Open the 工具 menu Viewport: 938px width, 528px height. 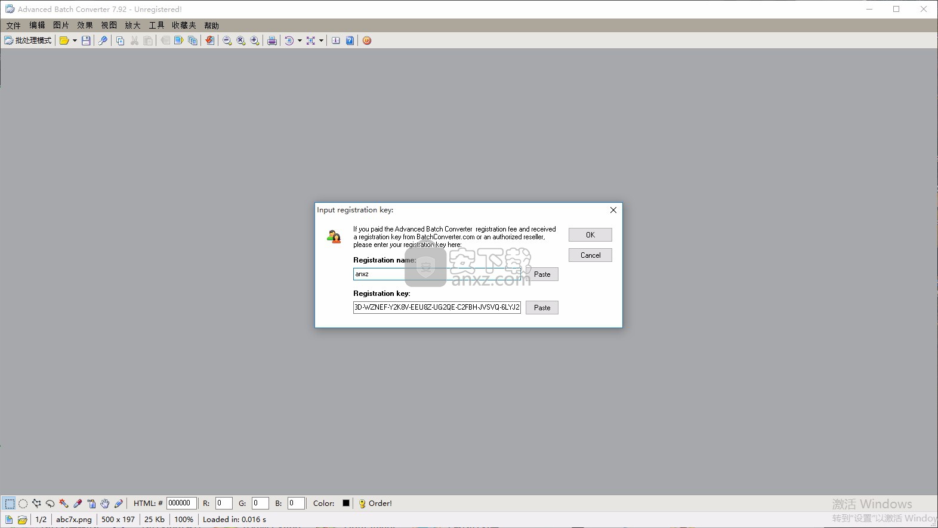pyautogui.click(x=156, y=25)
